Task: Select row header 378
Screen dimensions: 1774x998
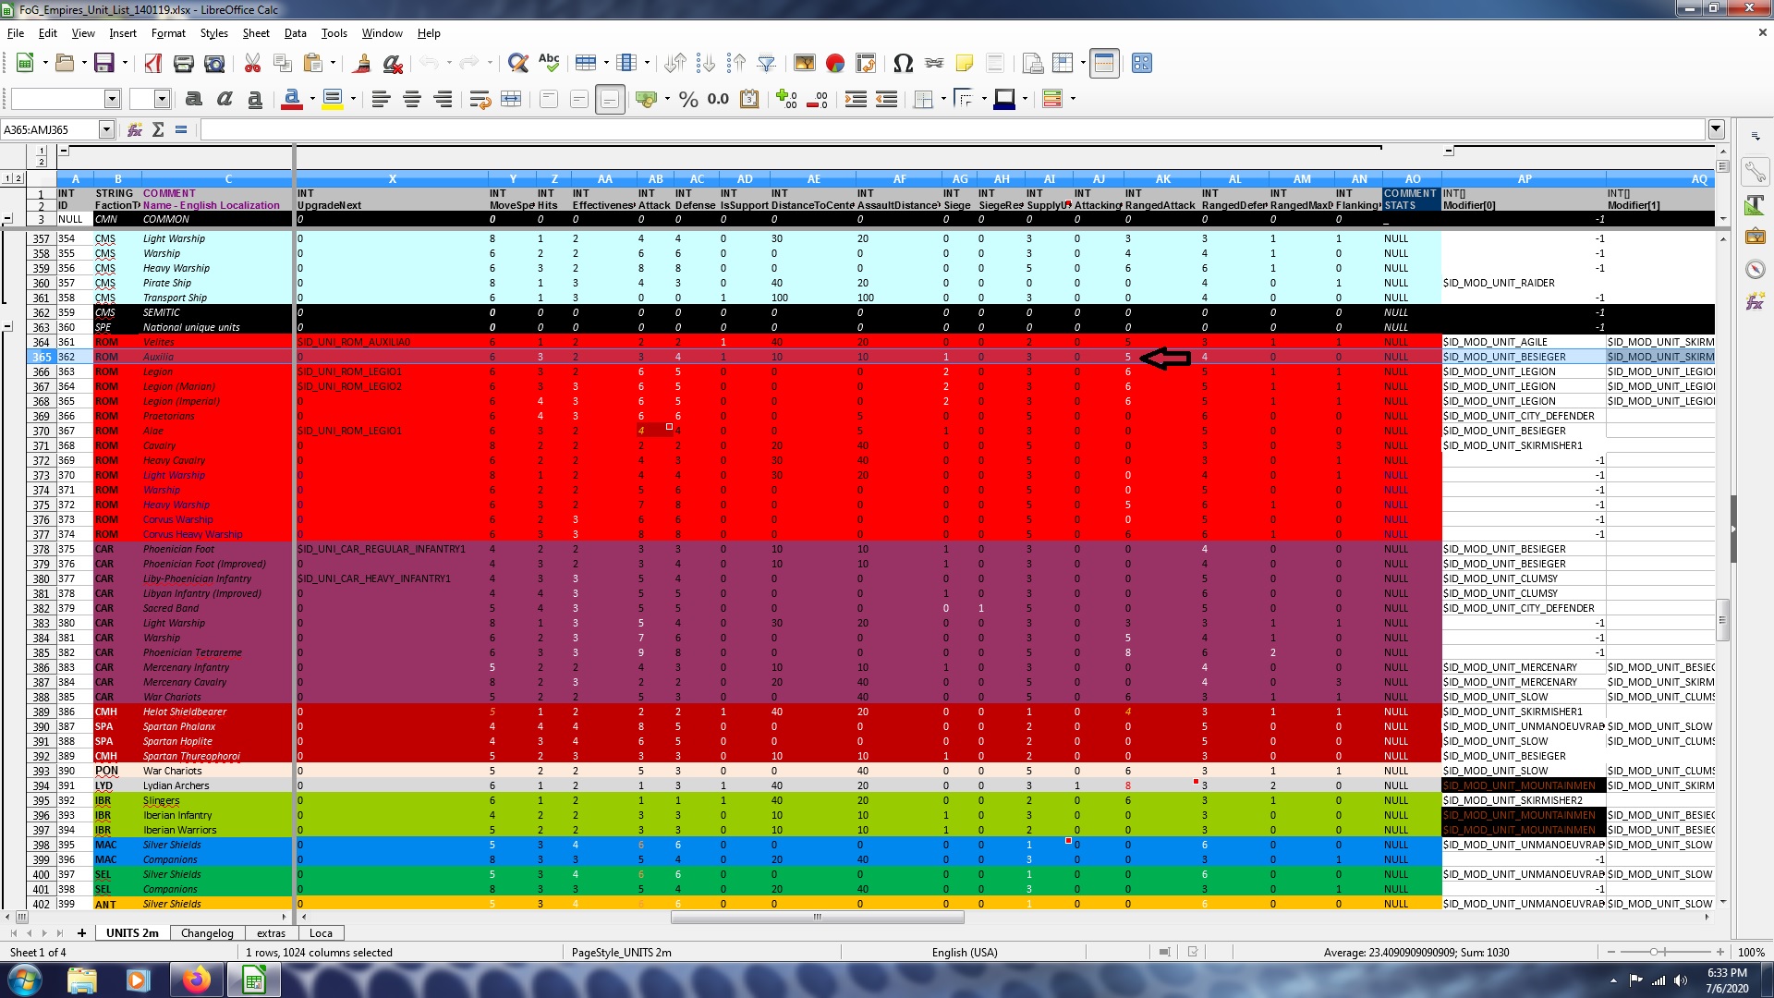Action: (x=42, y=550)
